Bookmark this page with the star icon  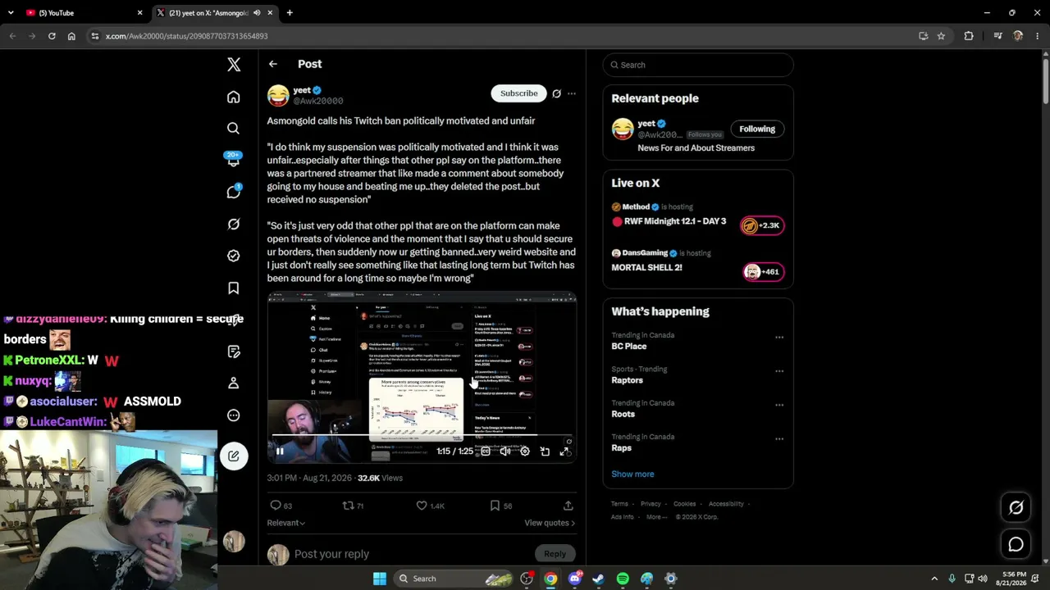[x=941, y=36]
